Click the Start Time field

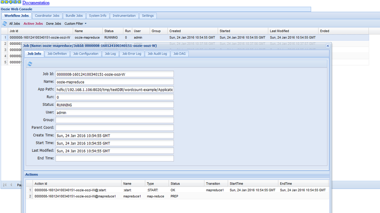pos(114,143)
